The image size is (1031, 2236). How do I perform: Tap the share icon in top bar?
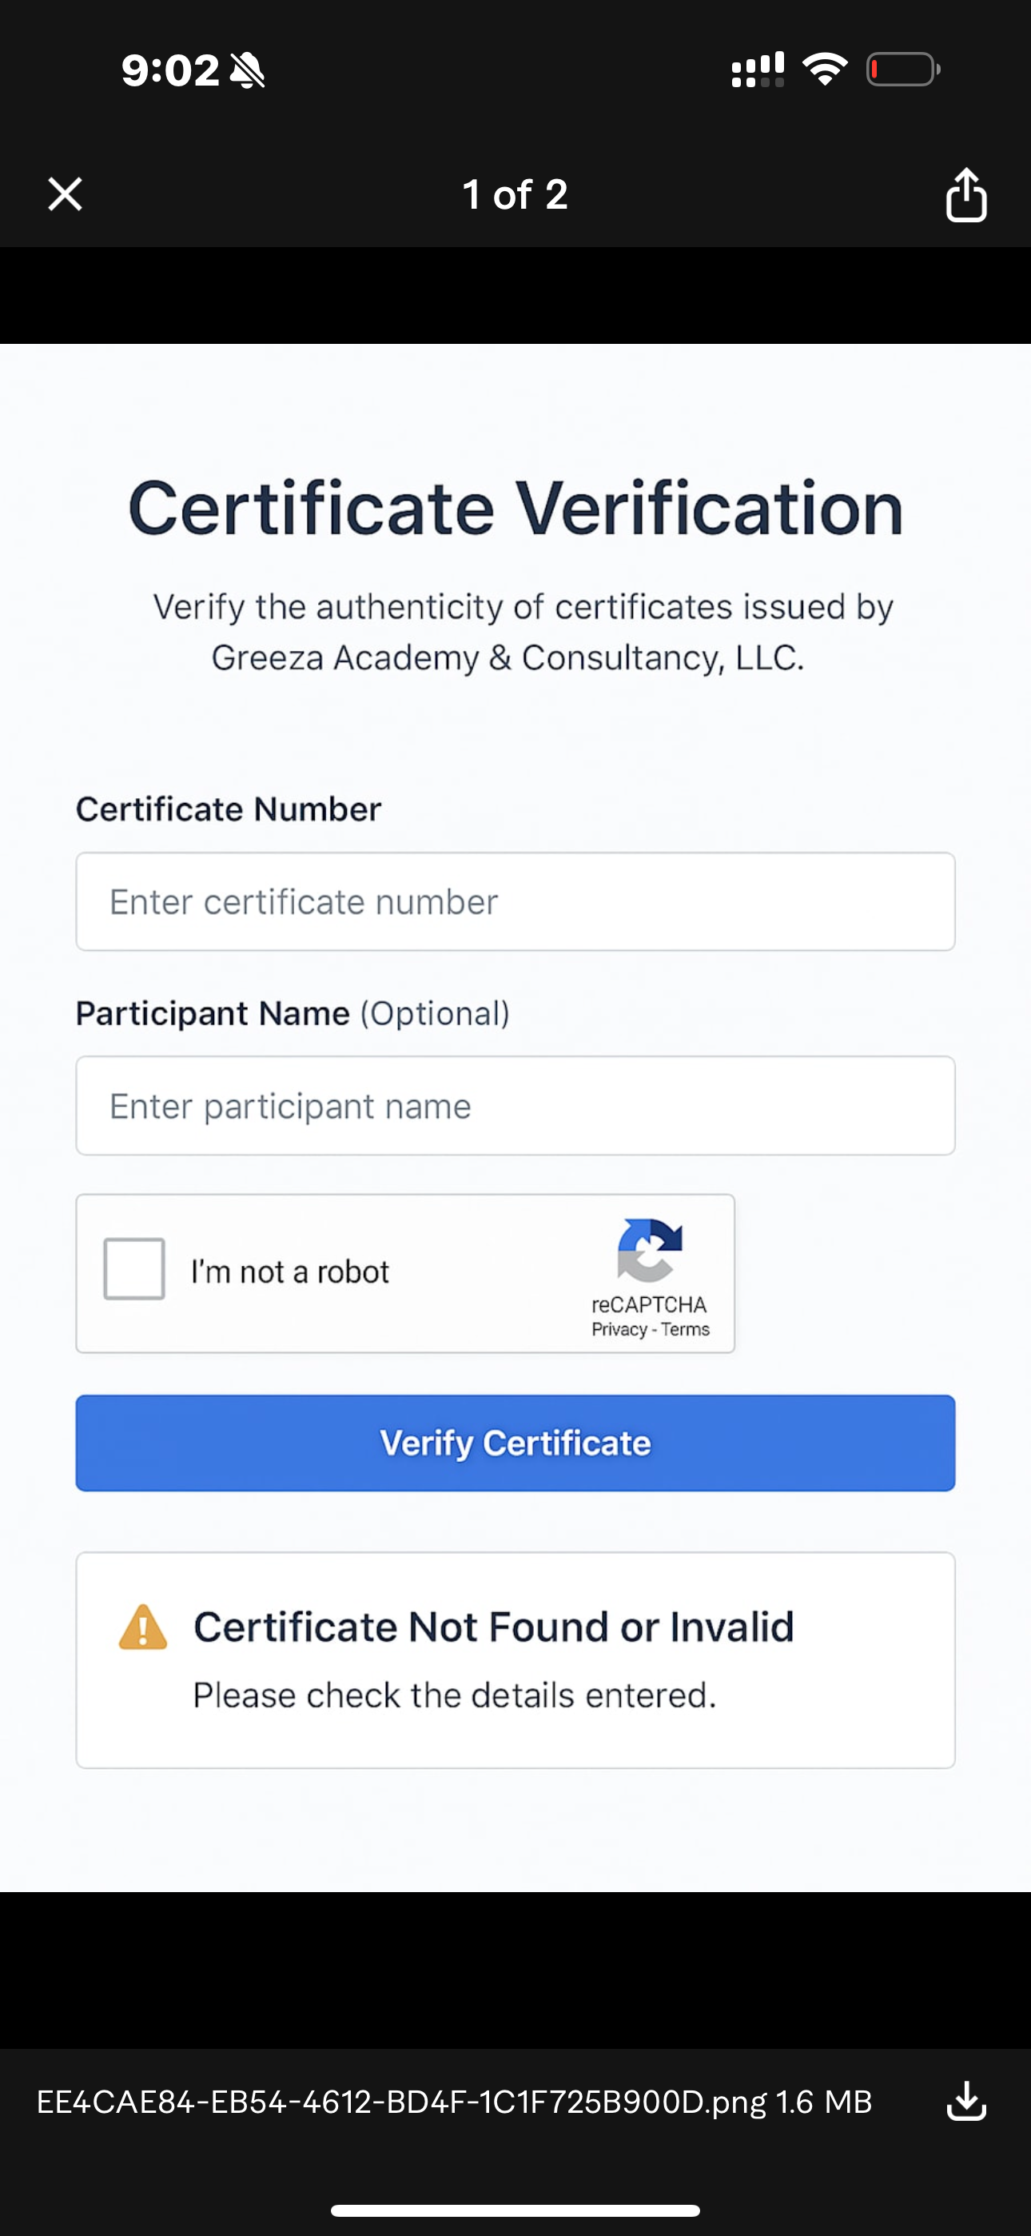tap(966, 195)
